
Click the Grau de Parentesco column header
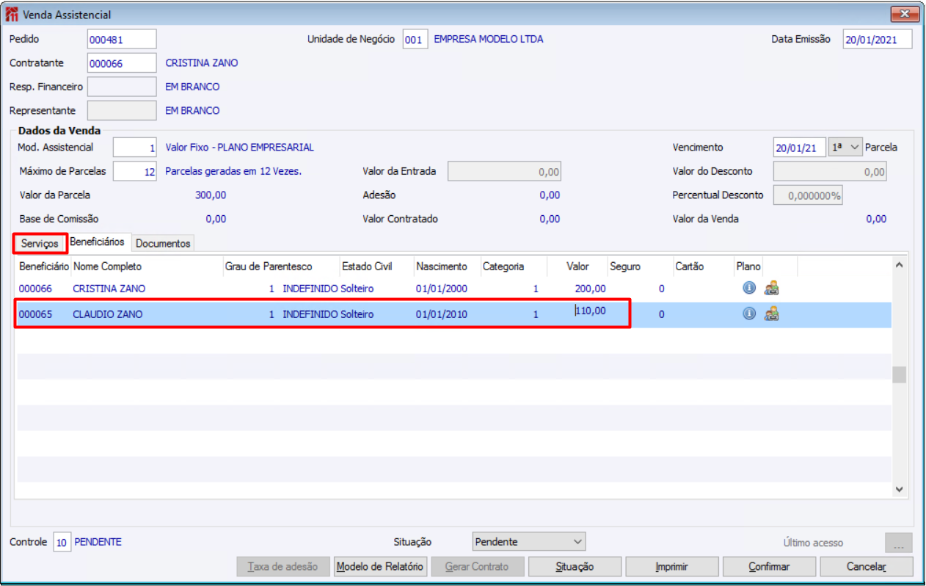[281, 266]
